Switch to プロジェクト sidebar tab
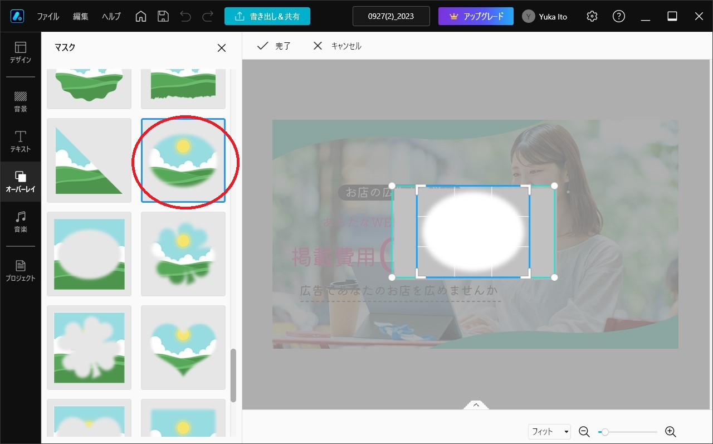The image size is (713, 444). point(21,271)
